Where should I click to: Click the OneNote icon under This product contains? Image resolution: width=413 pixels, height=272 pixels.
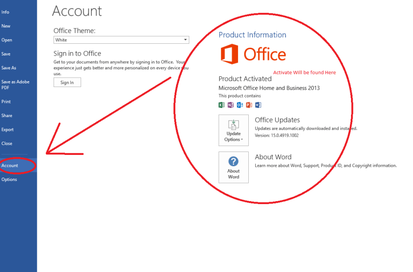231,105
